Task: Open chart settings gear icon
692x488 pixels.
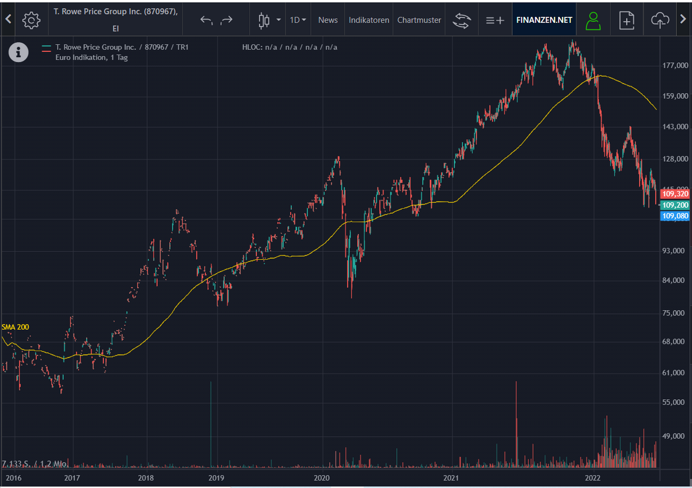Action: [31, 20]
